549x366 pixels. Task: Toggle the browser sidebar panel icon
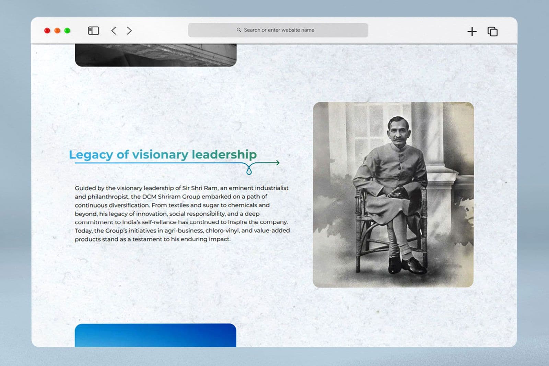pos(93,31)
